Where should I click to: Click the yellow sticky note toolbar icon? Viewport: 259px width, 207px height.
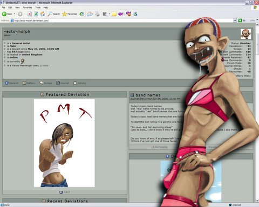pos(114,14)
